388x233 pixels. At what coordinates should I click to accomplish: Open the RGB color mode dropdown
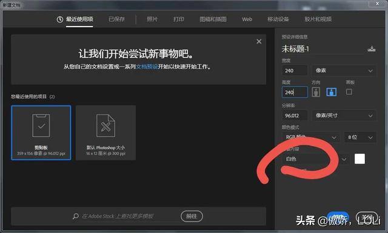coord(310,137)
